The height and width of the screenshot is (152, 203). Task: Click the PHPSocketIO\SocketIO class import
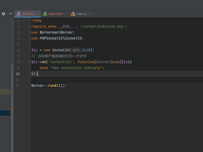61,38
